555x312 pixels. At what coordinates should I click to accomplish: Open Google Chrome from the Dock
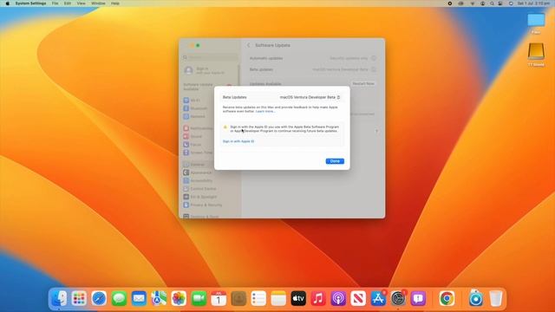click(447, 298)
